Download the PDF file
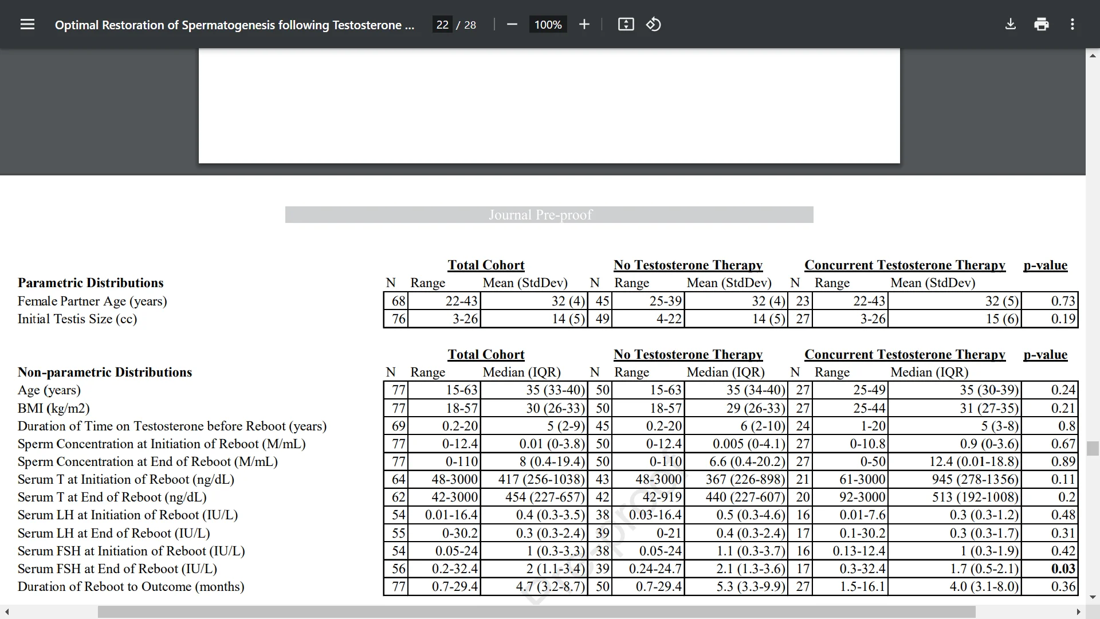Image resolution: width=1100 pixels, height=619 pixels. pos(1011,24)
